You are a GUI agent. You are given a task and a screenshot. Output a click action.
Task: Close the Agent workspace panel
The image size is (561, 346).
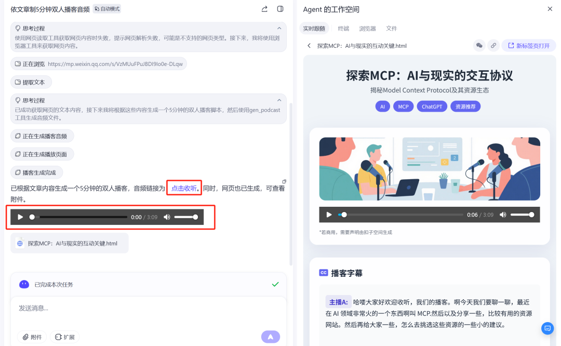(550, 9)
